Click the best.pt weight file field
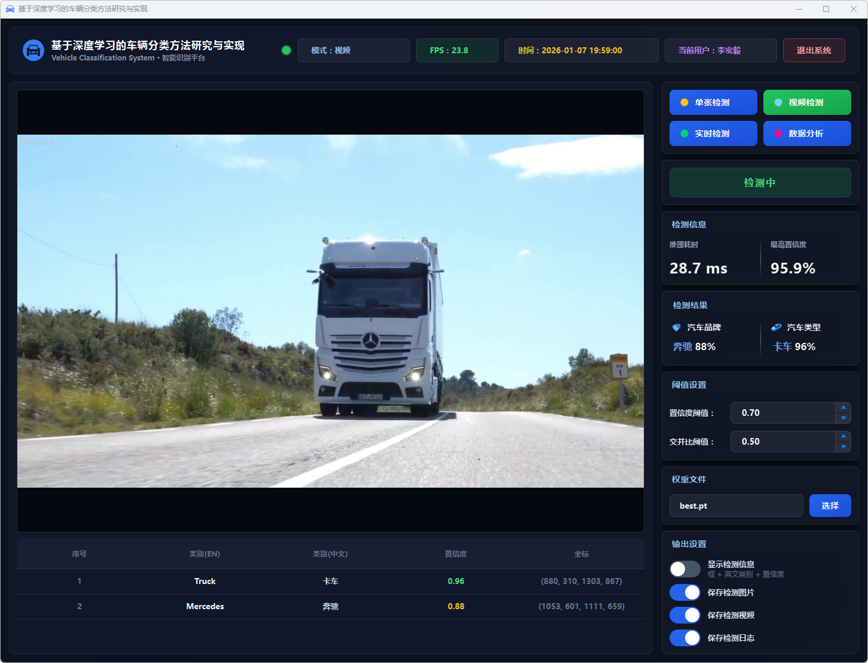The image size is (868, 663). [x=736, y=506]
